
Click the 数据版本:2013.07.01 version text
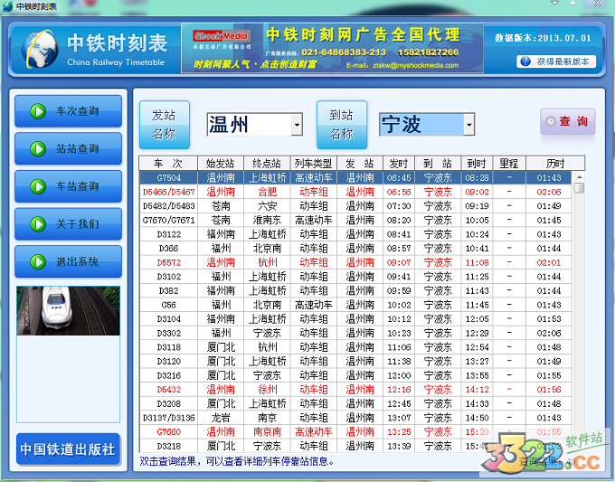click(x=543, y=38)
